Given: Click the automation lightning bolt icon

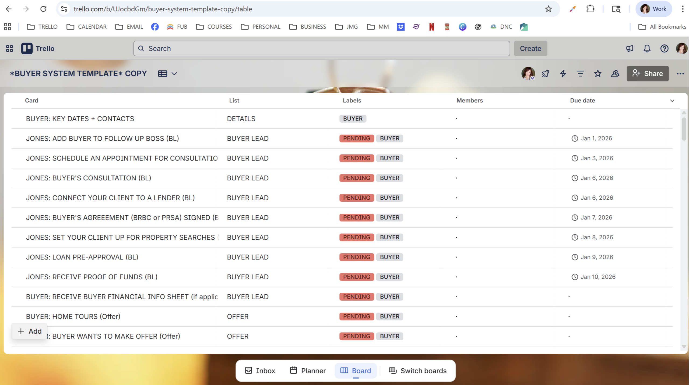Looking at the screenshot, I should [x=563, y=73].
